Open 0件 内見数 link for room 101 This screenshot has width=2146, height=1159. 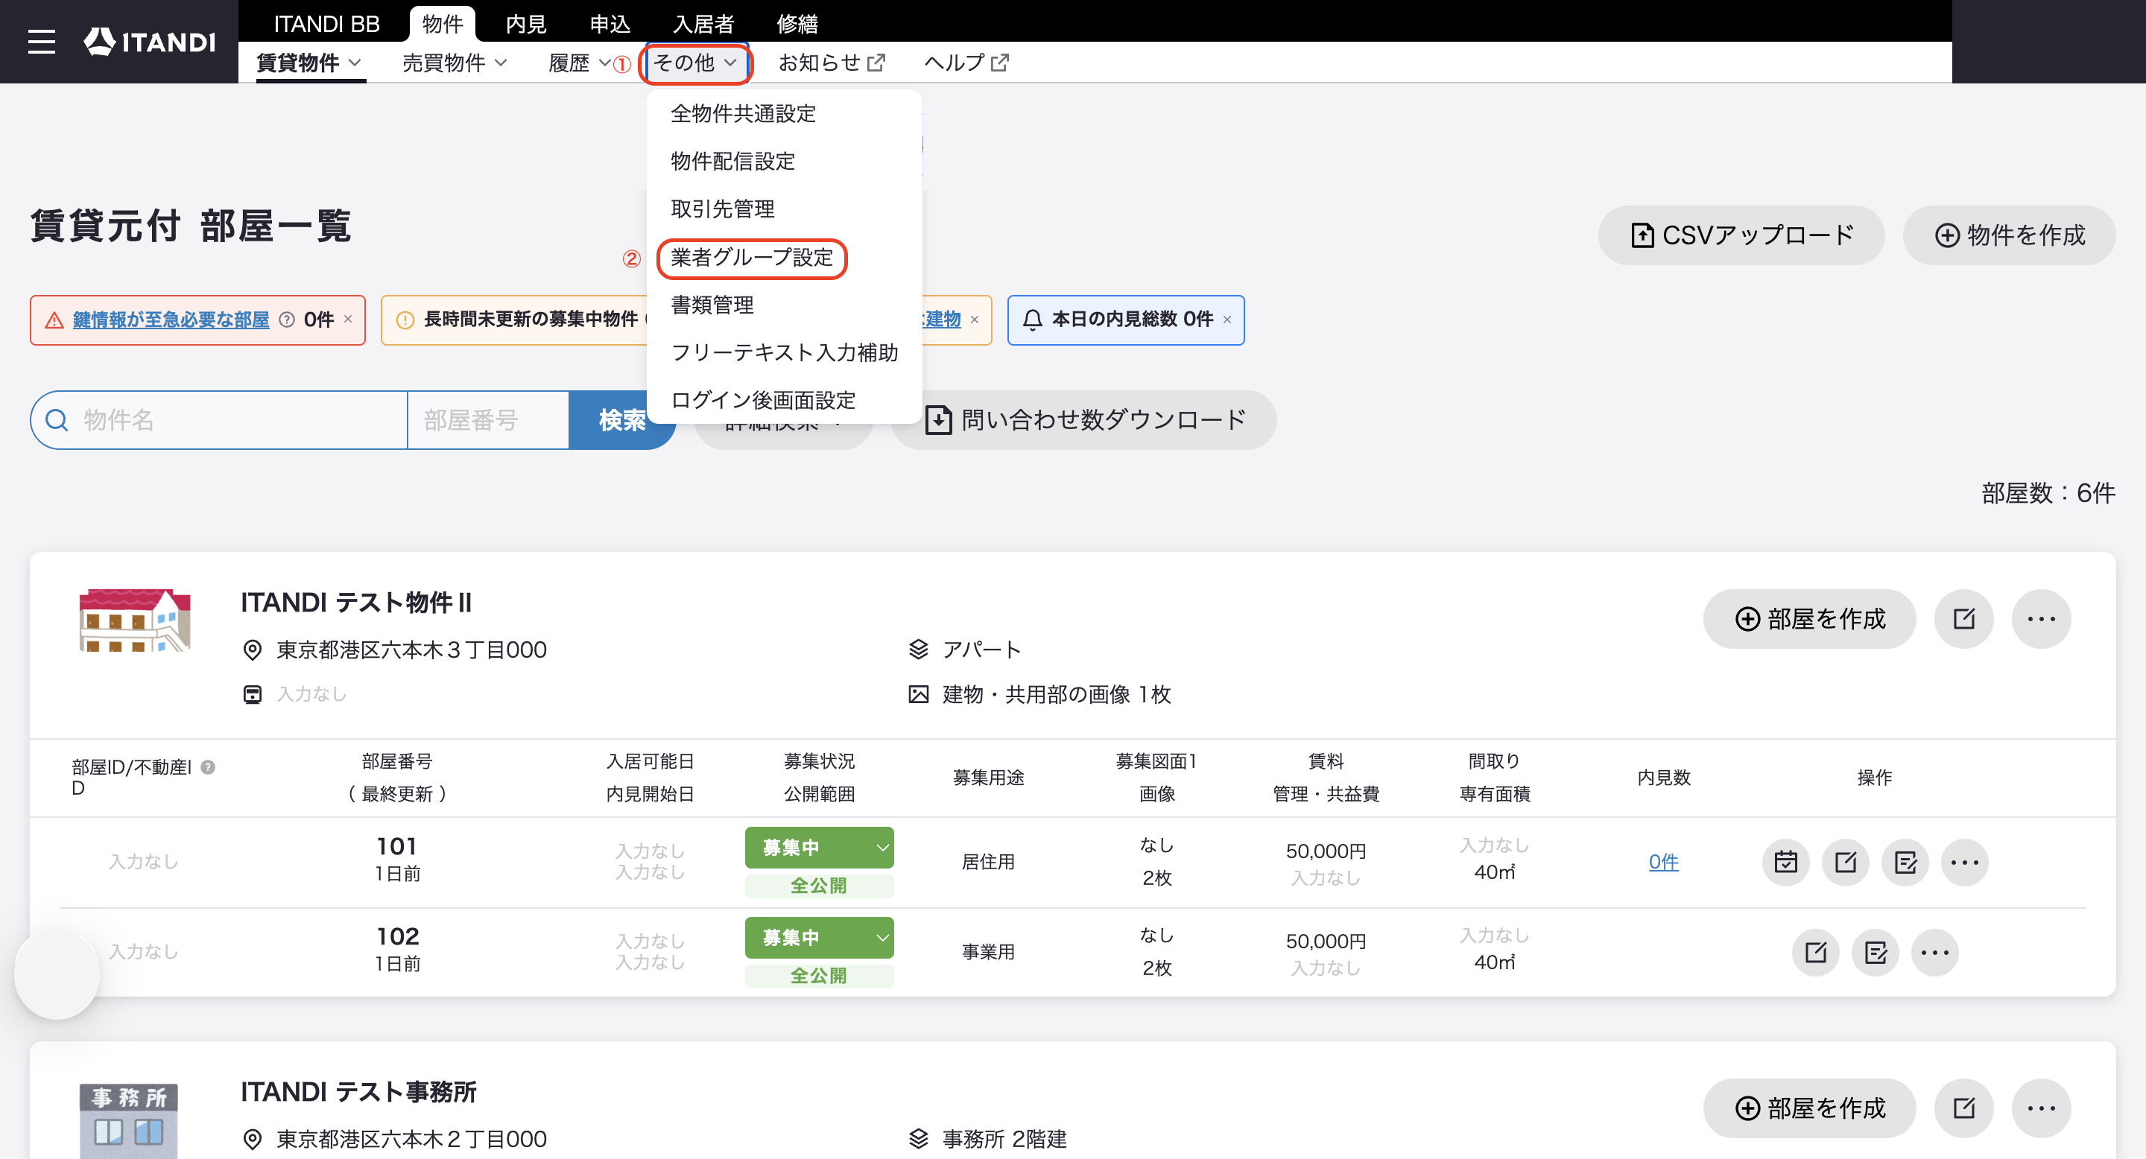pyautogui.click(x=1663, y=862)
